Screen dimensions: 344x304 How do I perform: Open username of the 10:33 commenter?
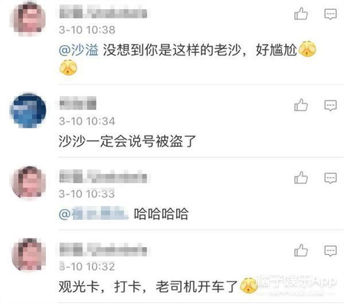pos(103,176)
